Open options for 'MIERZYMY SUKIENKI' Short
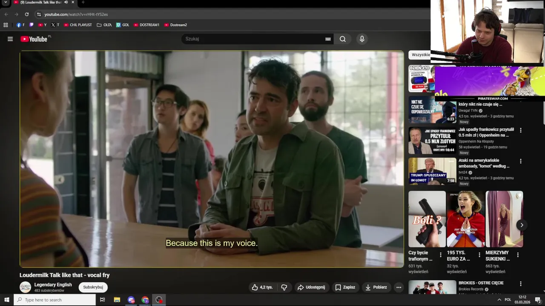This screenshot has height=306, width=545. pos(518,255)
